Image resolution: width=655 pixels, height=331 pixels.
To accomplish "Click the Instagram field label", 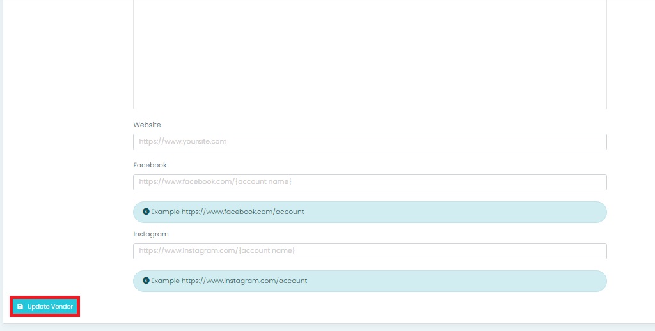I will pos(151,235).
